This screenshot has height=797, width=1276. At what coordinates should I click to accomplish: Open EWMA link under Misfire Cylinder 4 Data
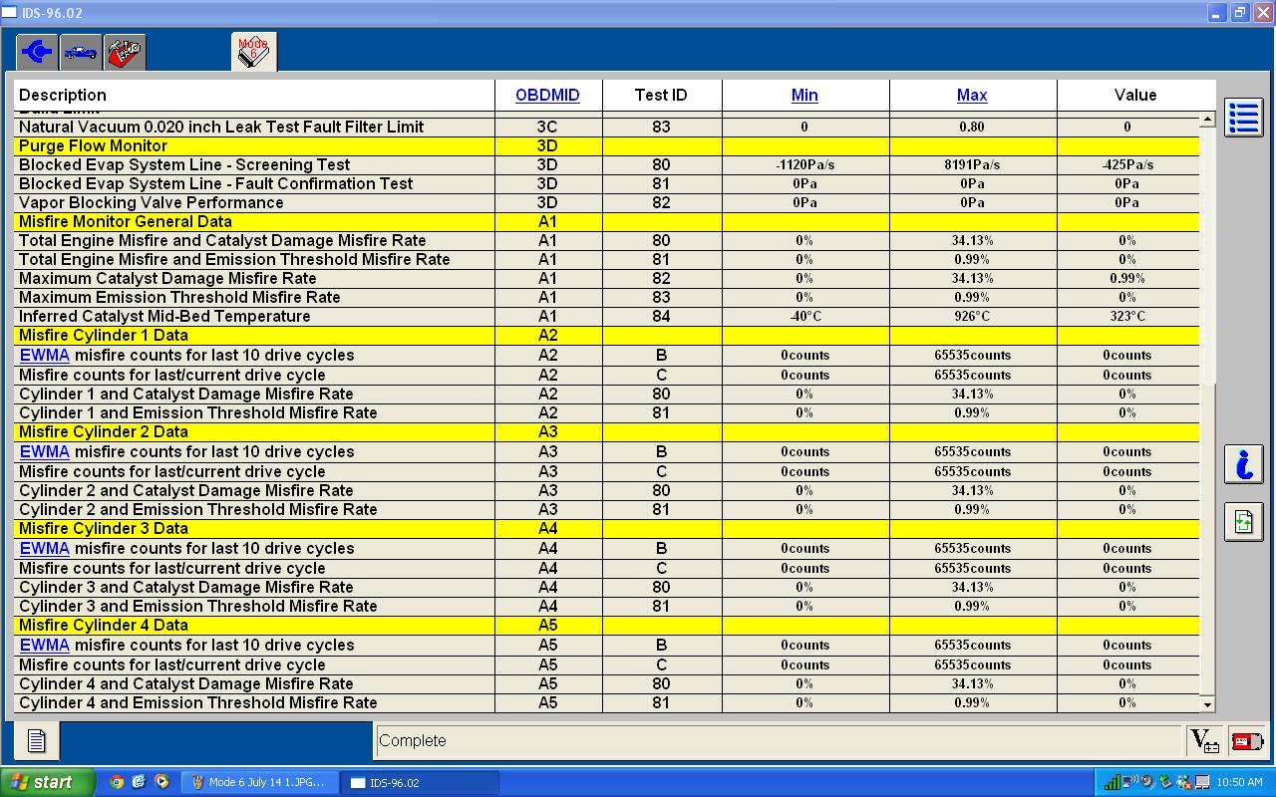tap(45, 645)
